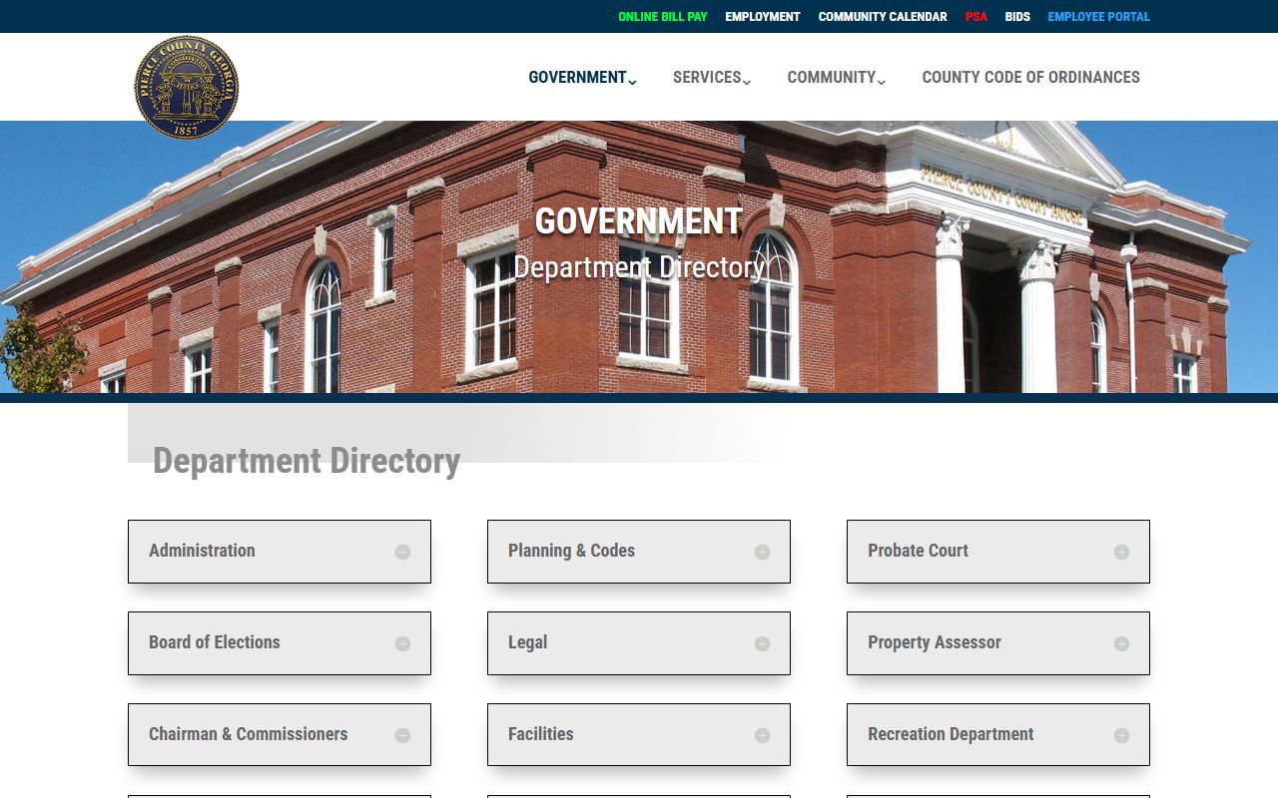Click plus icon on Probate Court
This screenshot has width=1278, height=798.
[1121, 552]
